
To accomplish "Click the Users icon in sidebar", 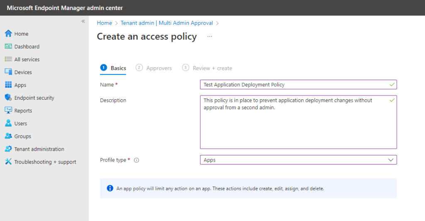I will coord(8,123).
